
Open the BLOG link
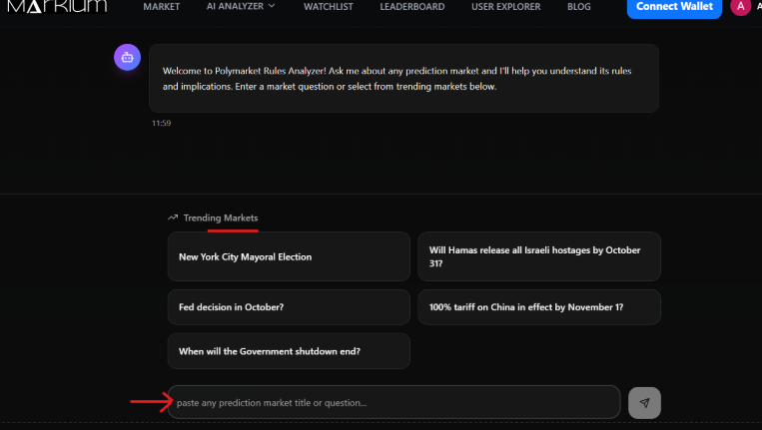[579, 7]
